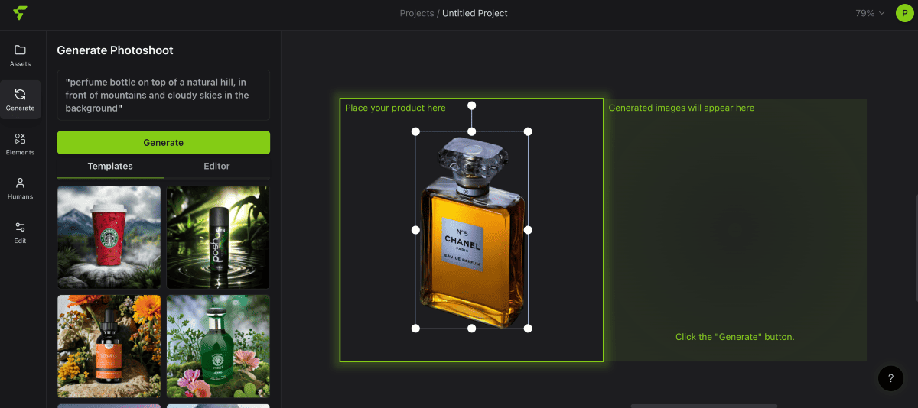Select the Starbucks cup template
Image resolution: width=918 pixels, height=408 pixels.
[x=109, y=237]
